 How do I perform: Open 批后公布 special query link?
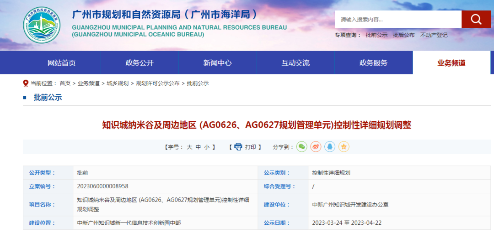click(x=403, y=35)
